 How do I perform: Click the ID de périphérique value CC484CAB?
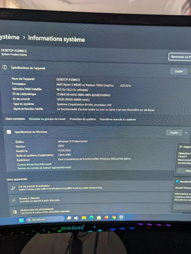point(83,95)
